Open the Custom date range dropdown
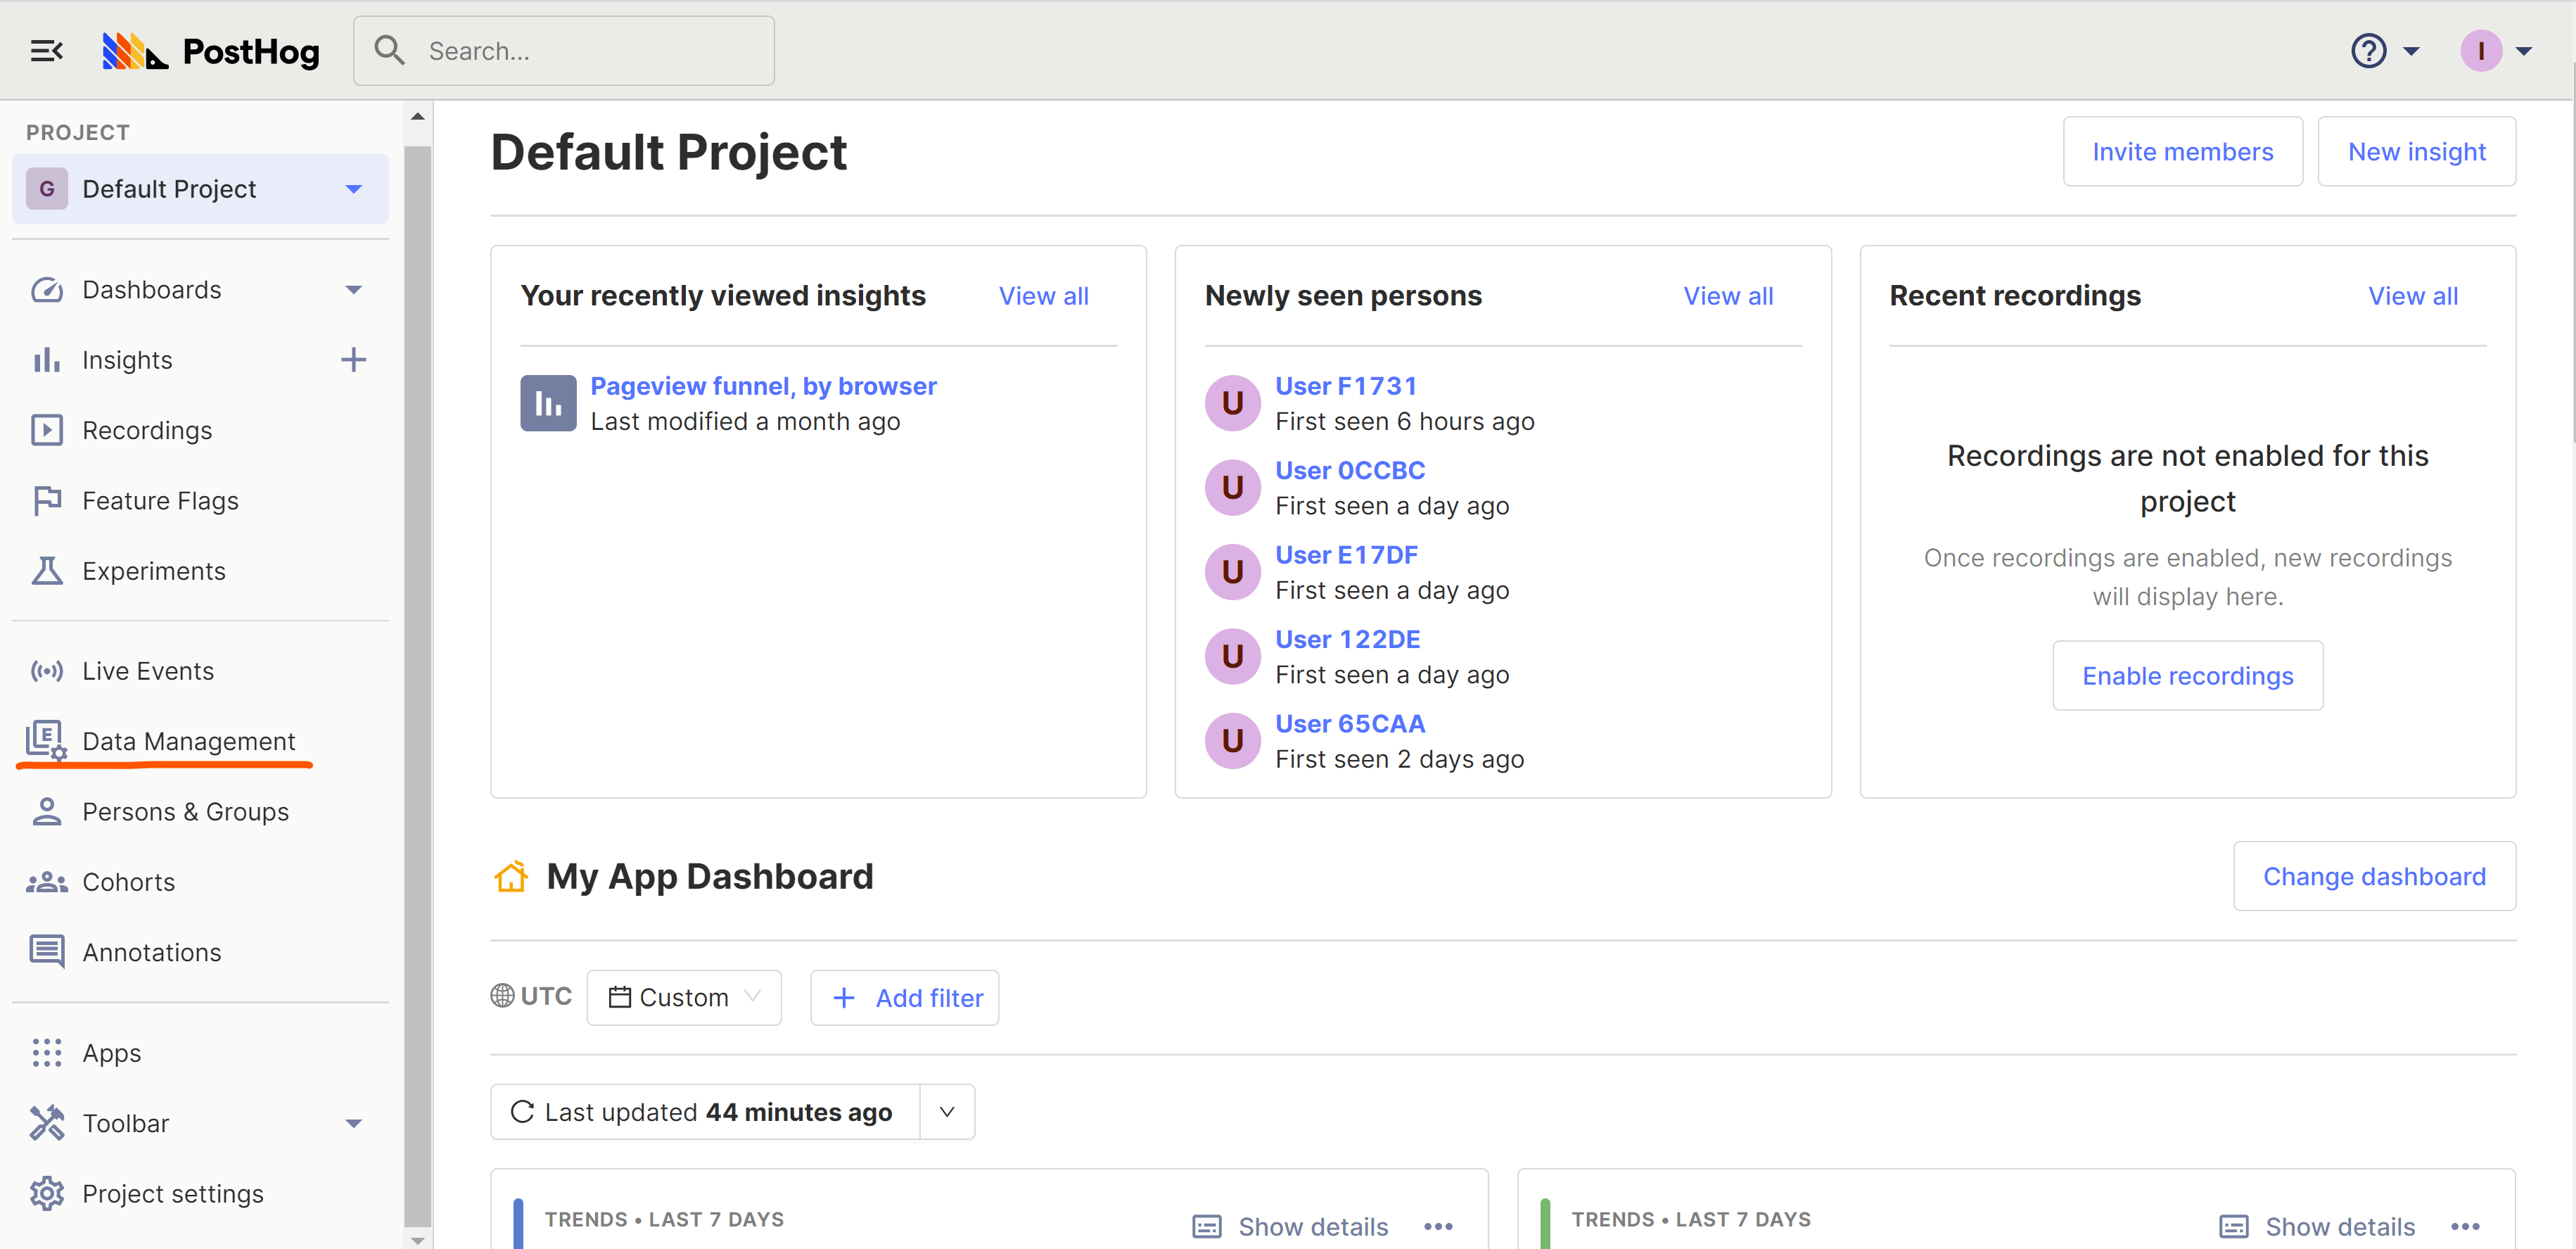Screen dimensions: 2576x1249 tap(684, 997)
